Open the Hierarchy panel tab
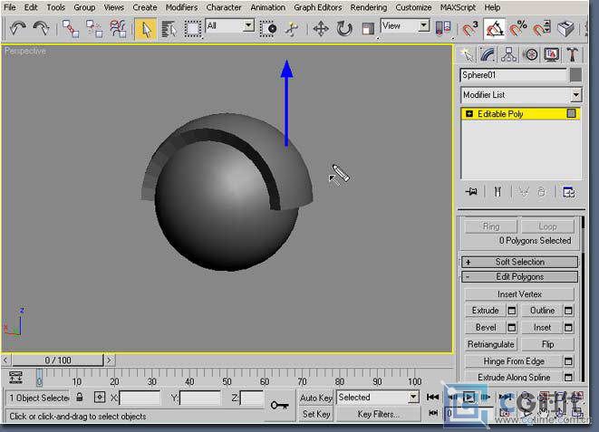Image resolution: width=599 pixels, height=432 pixels. [x=508, y=54]
